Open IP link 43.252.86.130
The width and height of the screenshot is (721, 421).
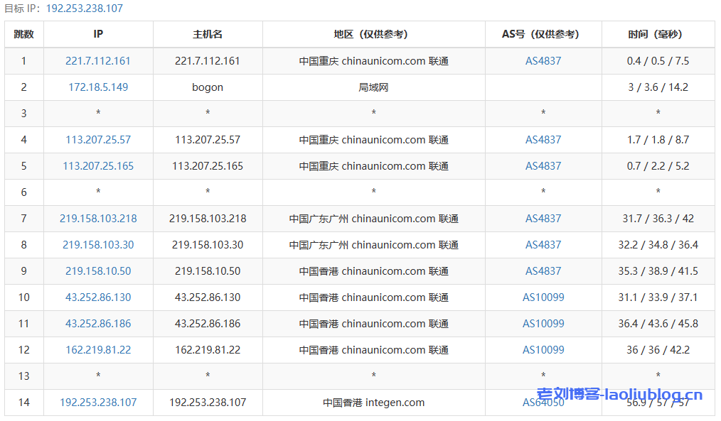(x=98, y=297)
